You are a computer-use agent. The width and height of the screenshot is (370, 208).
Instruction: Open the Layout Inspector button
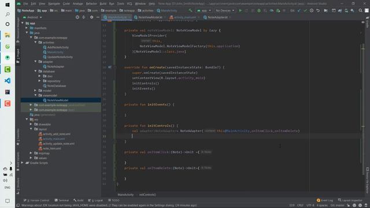click(x=350, y=200)
